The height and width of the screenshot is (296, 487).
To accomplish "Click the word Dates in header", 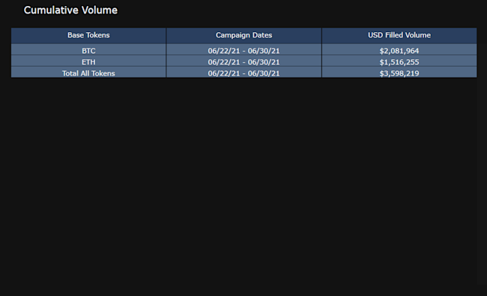I will (x=262, y=35).
